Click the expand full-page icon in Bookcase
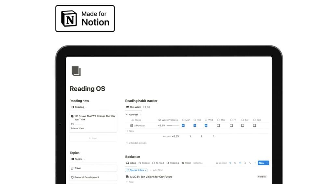 coord(250,163)
